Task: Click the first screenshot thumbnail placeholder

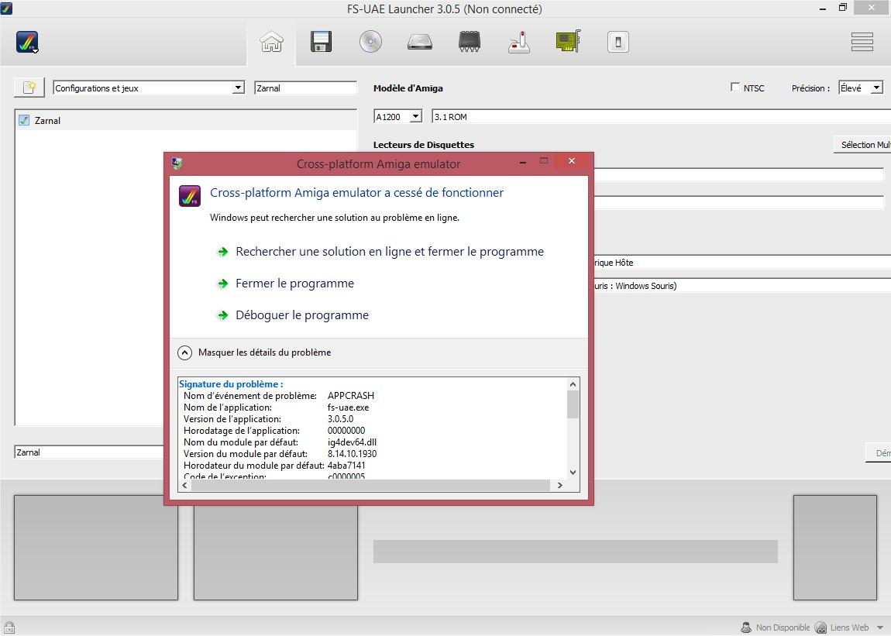Action: tap(96, 548)
